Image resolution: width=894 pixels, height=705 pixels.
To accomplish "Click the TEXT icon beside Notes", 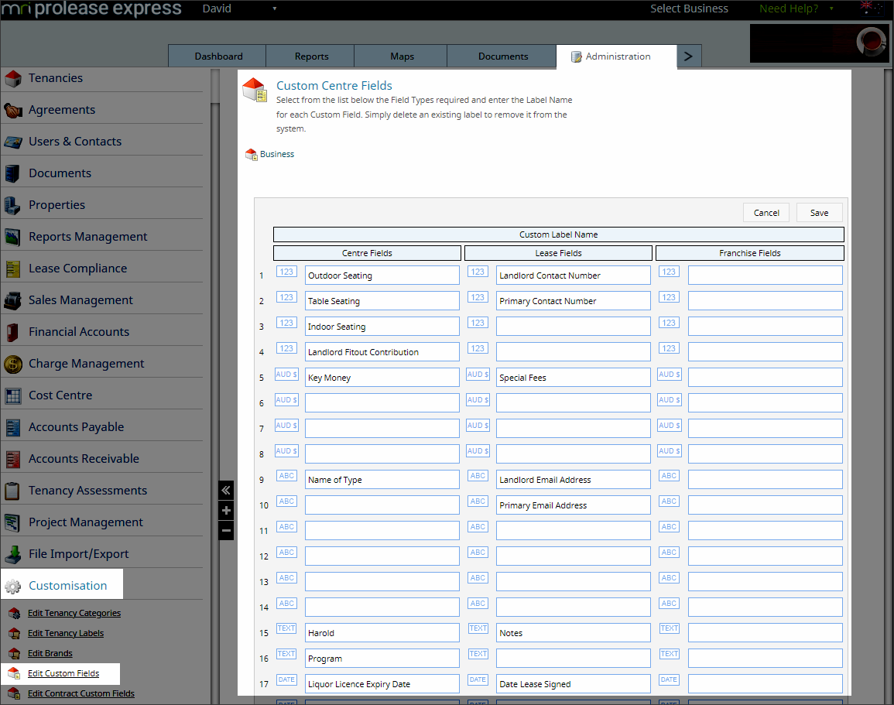I will click(478, 628).
